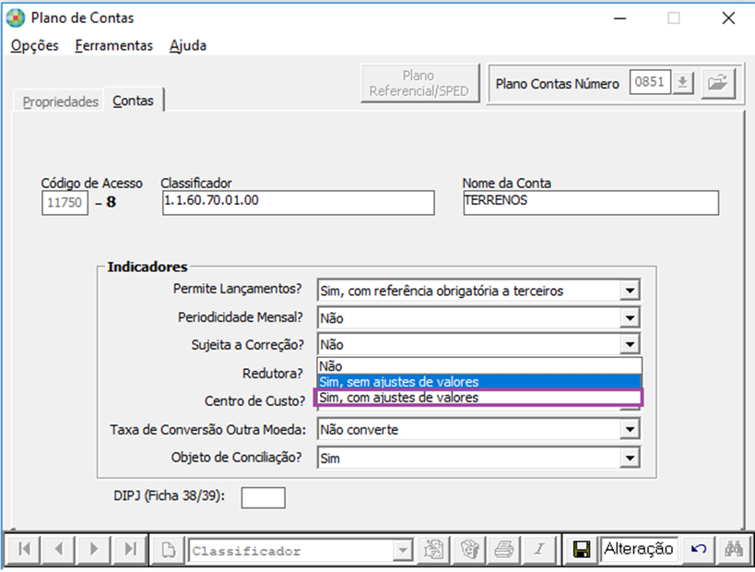
Task: Select 'Não' in the open dropdown list
Action: pos(479,366)
